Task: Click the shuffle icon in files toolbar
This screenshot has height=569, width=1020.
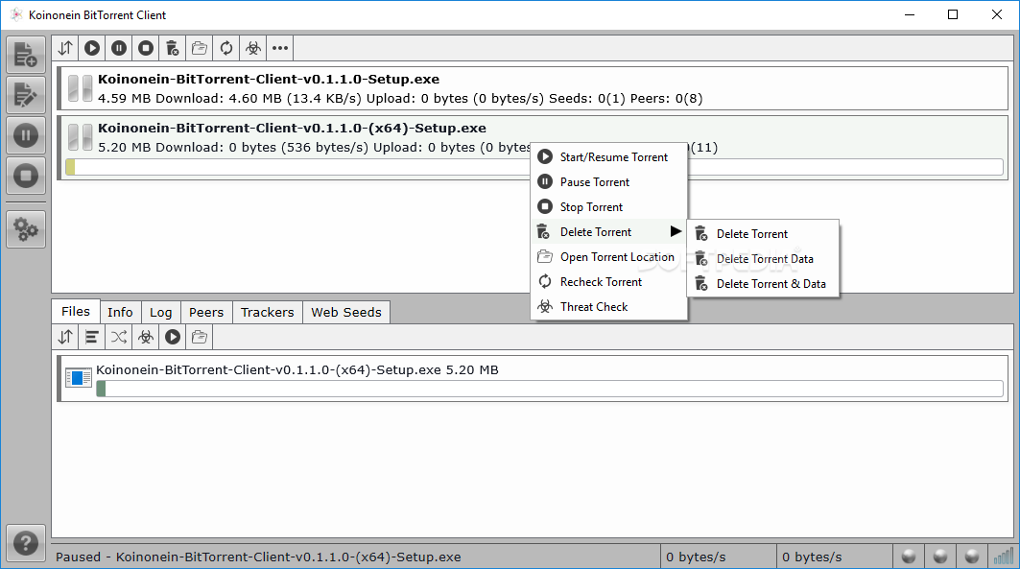Action: pyautogui.click(x=119, y=337)
